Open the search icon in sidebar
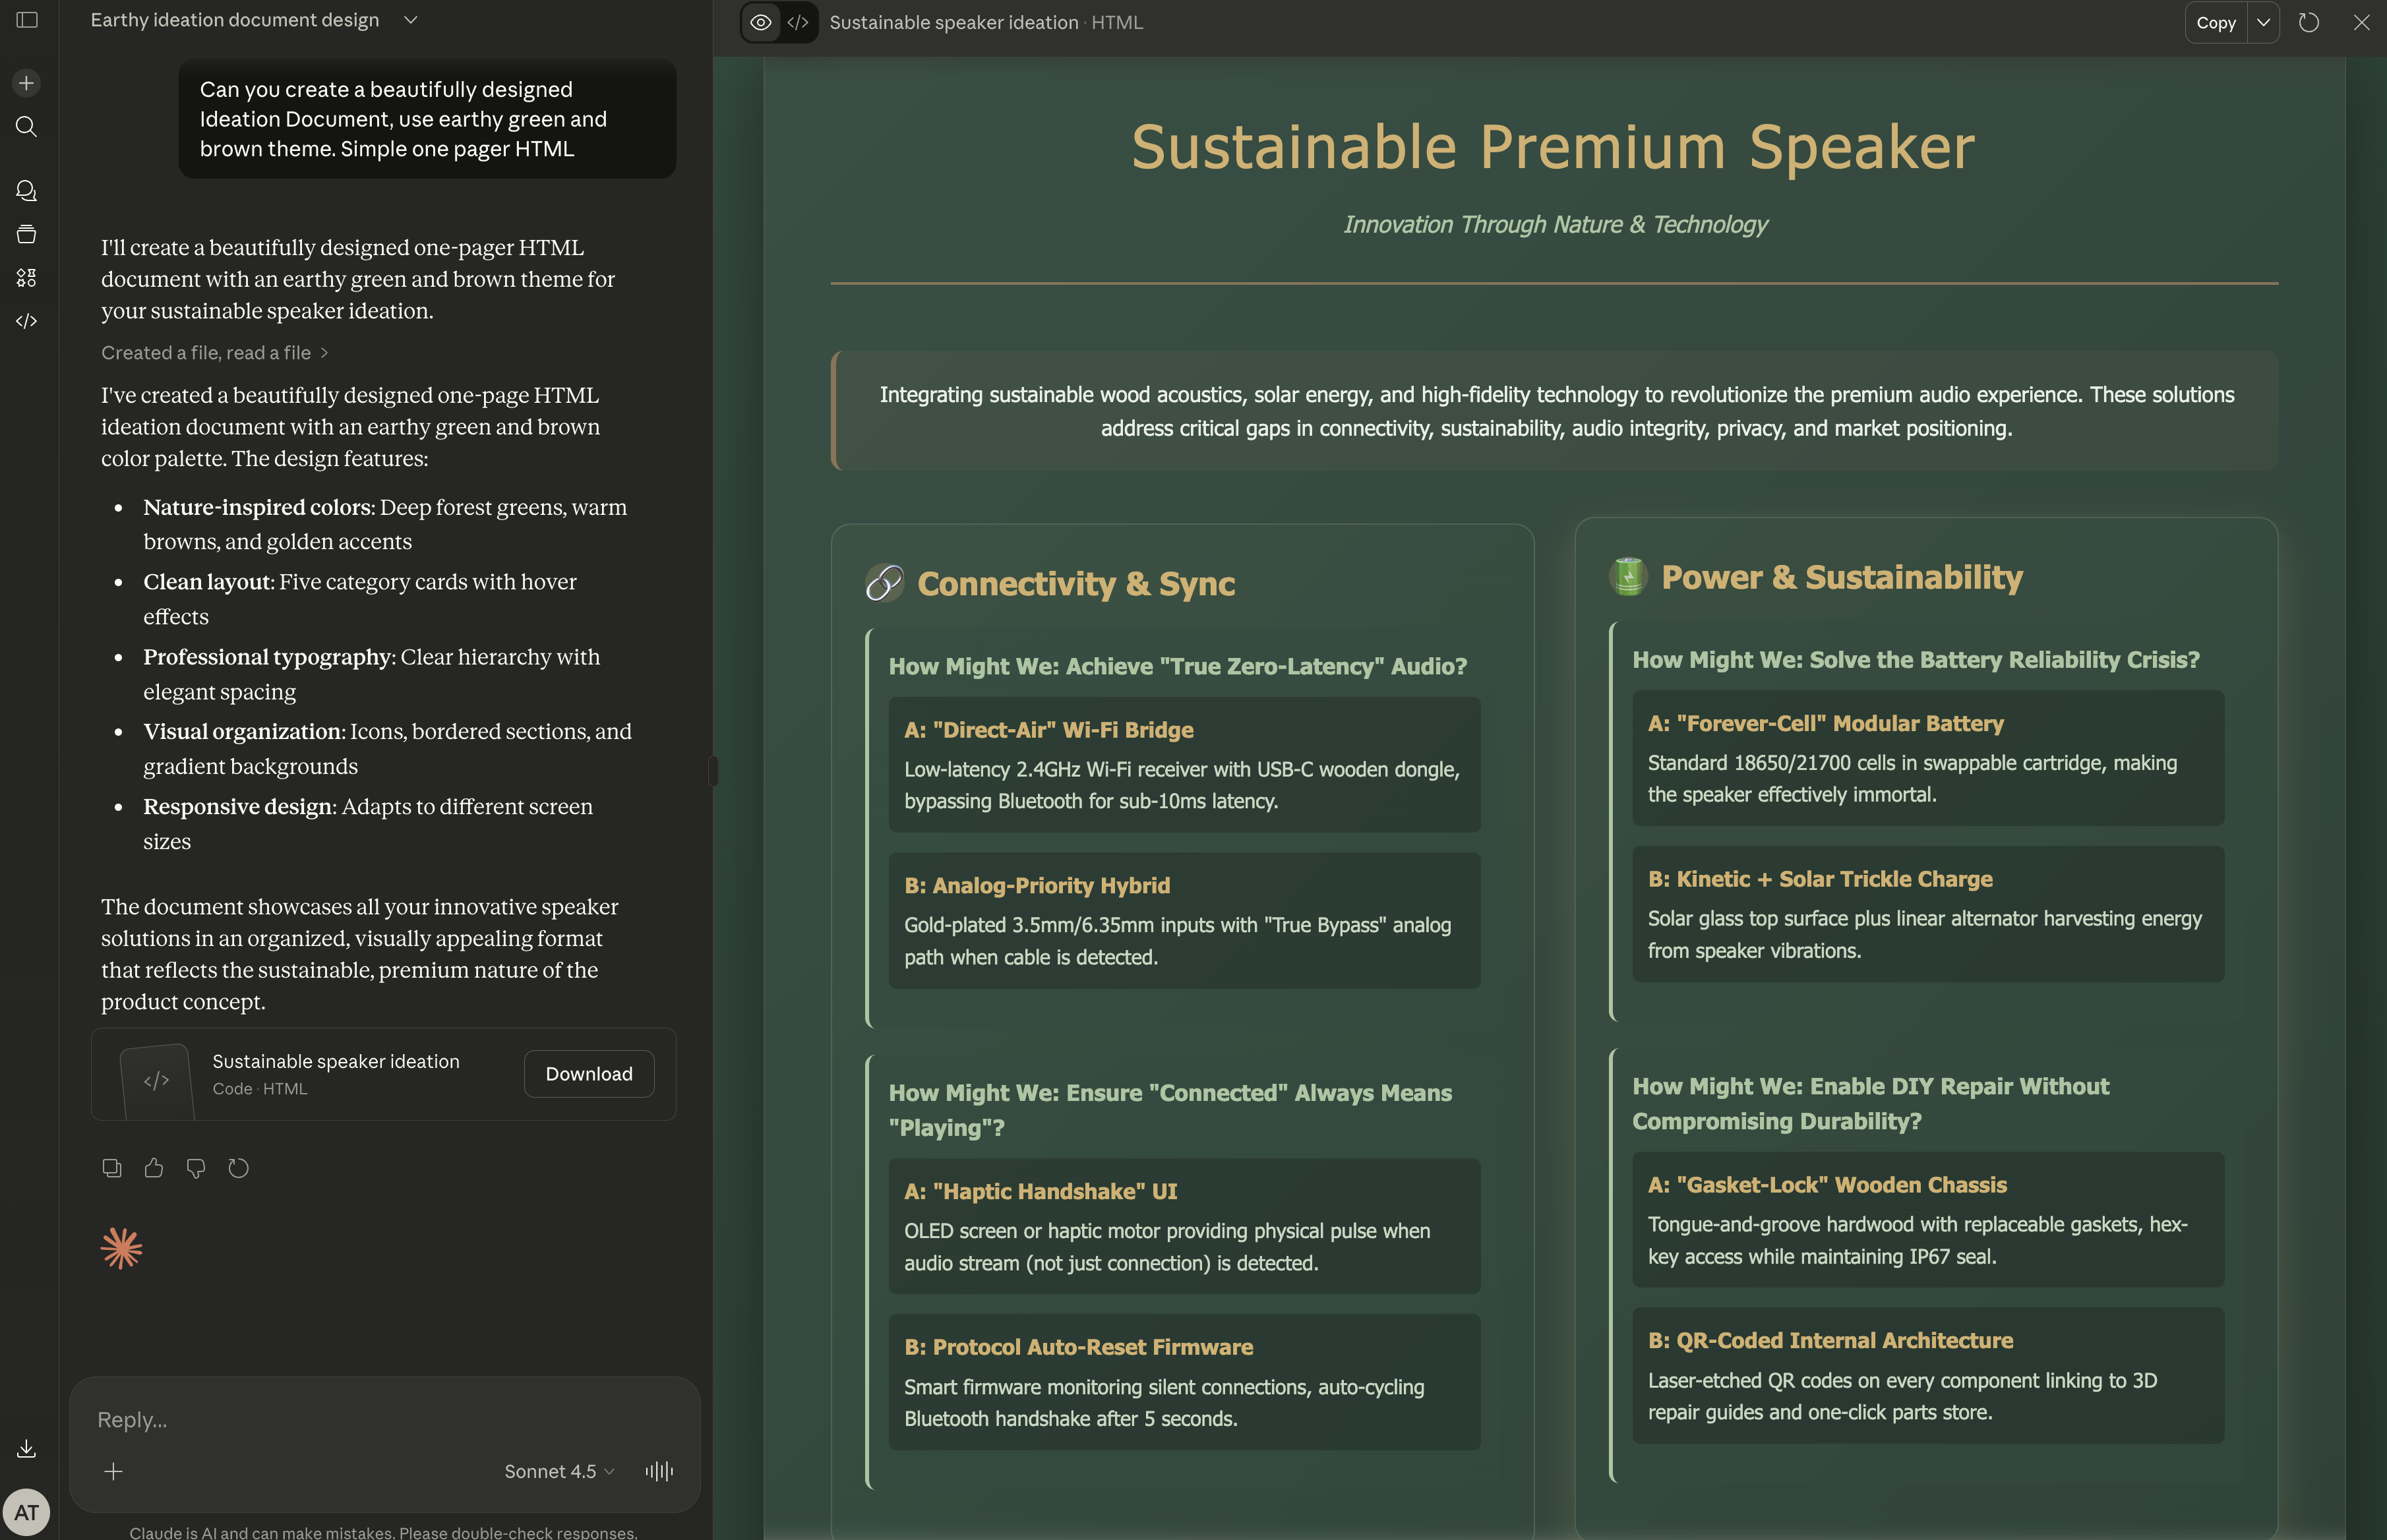Image resolution: width=2387 pixels, height=1540 pixels. click(27, 127)
